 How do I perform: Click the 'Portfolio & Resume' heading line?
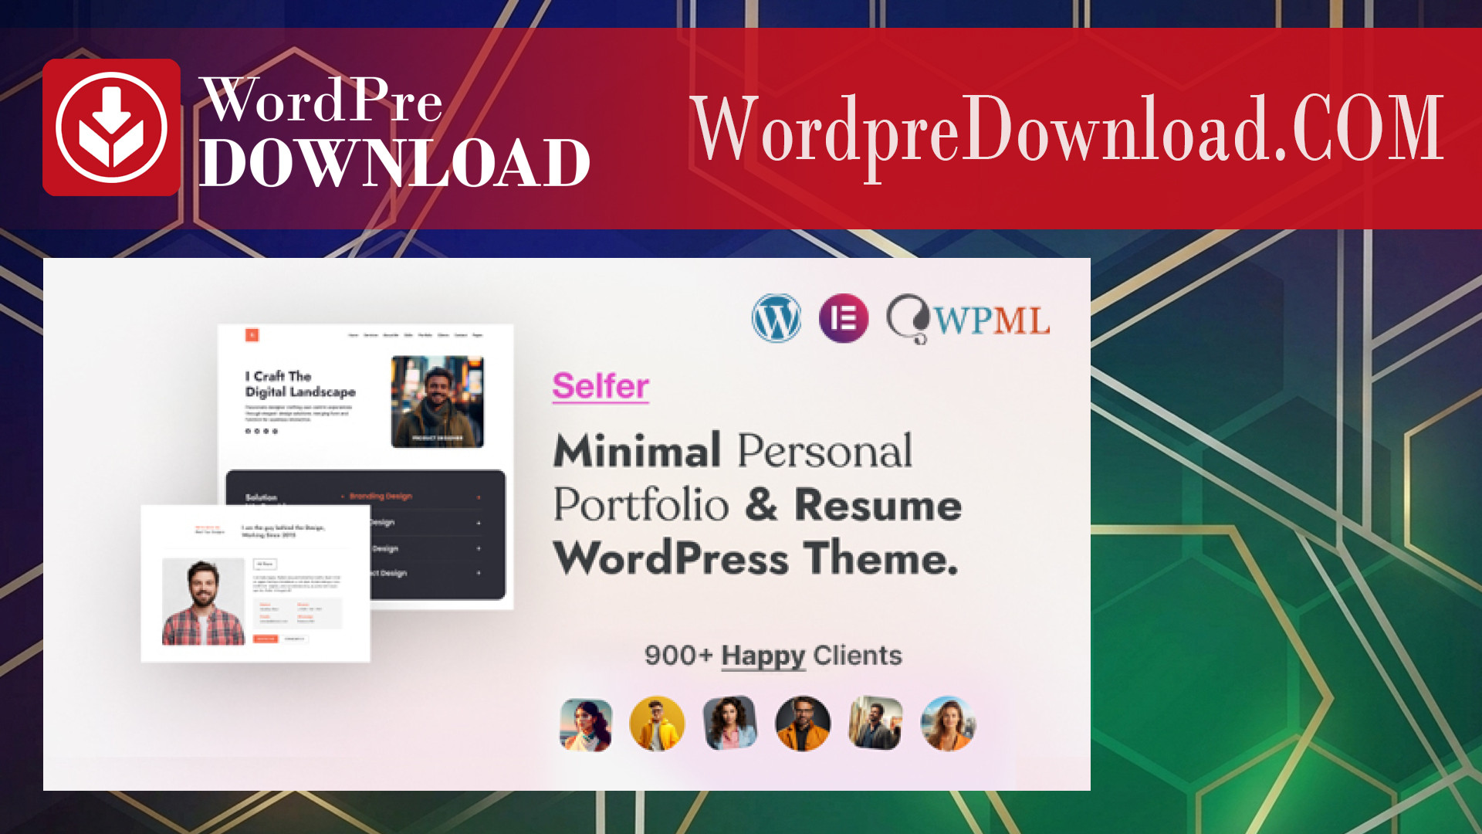point(757,505)
